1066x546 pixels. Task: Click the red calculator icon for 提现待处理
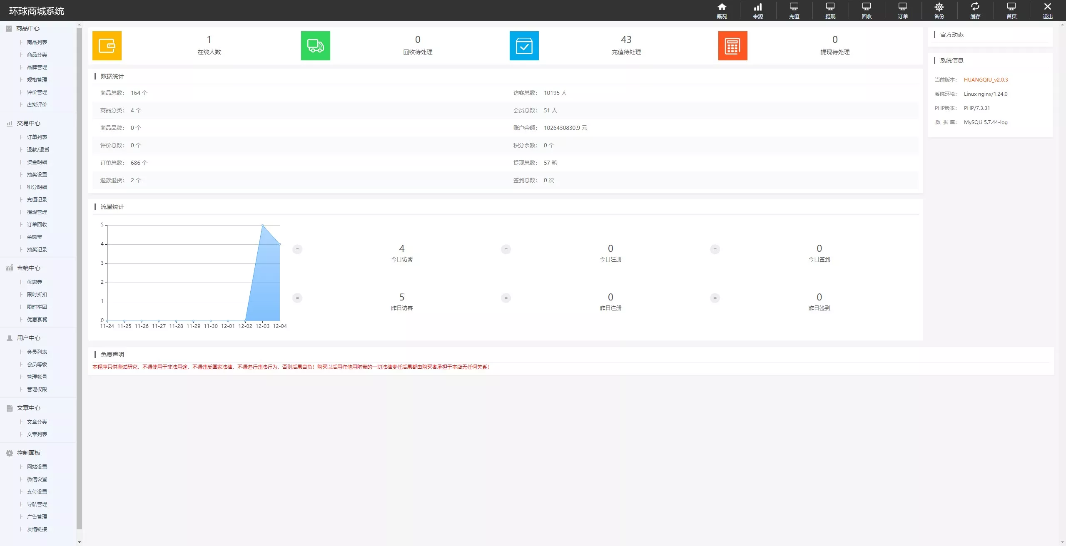pos(732,46)
